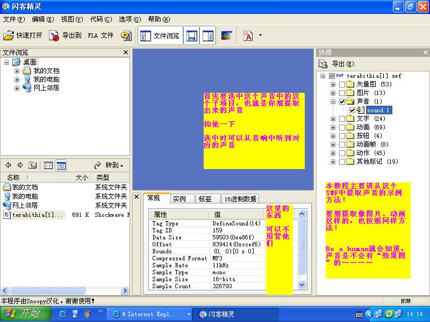Close the properties panel with X
Screen dimensions: 430x322
137,196
